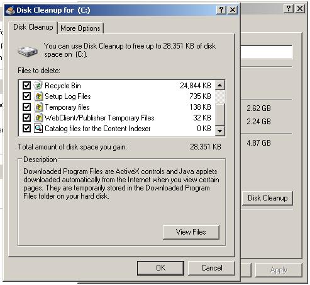Switch to the More Options tab
Viewport: 310px width, 285px height.
[x=80, y=28]
